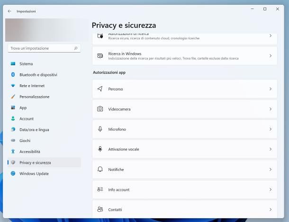The height and width of the screenshot is (222, 289).
Task: Click the Privacy e sicurezza page title
Action: coord(124,26)
